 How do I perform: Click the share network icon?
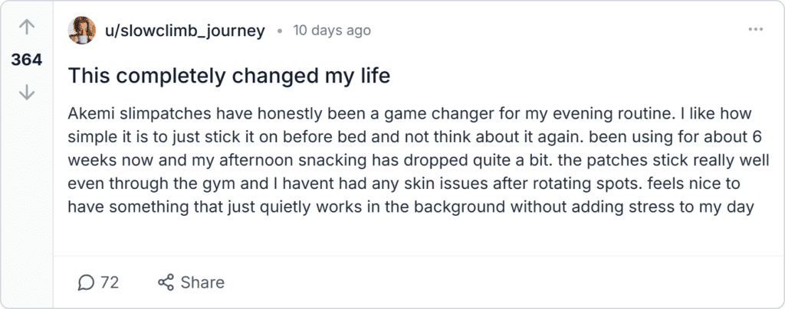coord(166,283)
